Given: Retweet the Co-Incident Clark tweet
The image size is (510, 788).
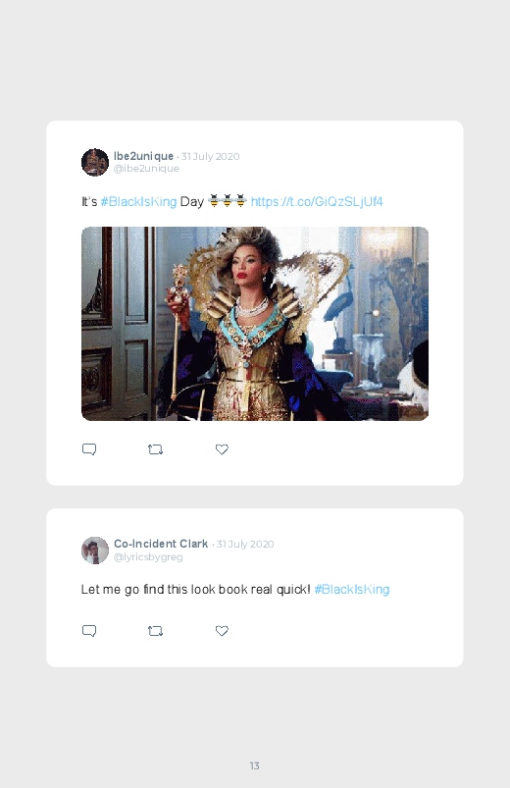Looking at the screenshot, I should [x=155, y=631].
